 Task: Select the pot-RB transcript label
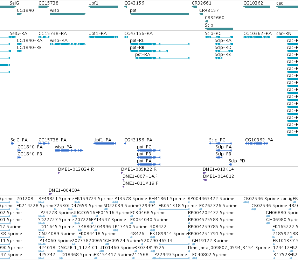(x=137, y=48)
